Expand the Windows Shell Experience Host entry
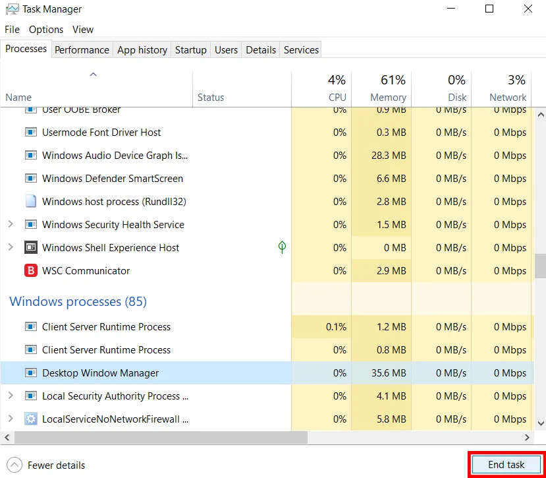The image size is (546, 478). 9,247
